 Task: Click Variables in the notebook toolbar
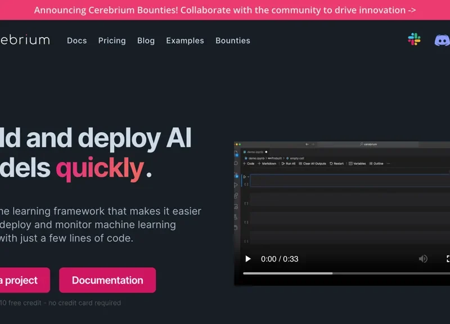coord(357,164)
